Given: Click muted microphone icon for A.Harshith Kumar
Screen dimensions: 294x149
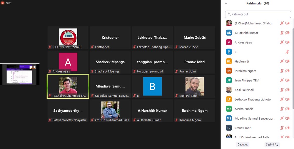Looking at the screenshot, I should pyautogui.click(x=282, y=33).
